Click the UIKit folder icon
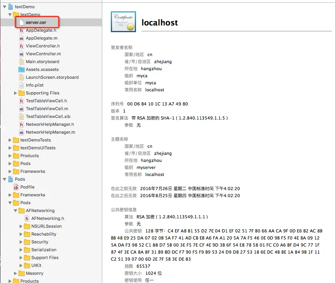The width and height of the screenshot is (335, 283). [27, 265]
